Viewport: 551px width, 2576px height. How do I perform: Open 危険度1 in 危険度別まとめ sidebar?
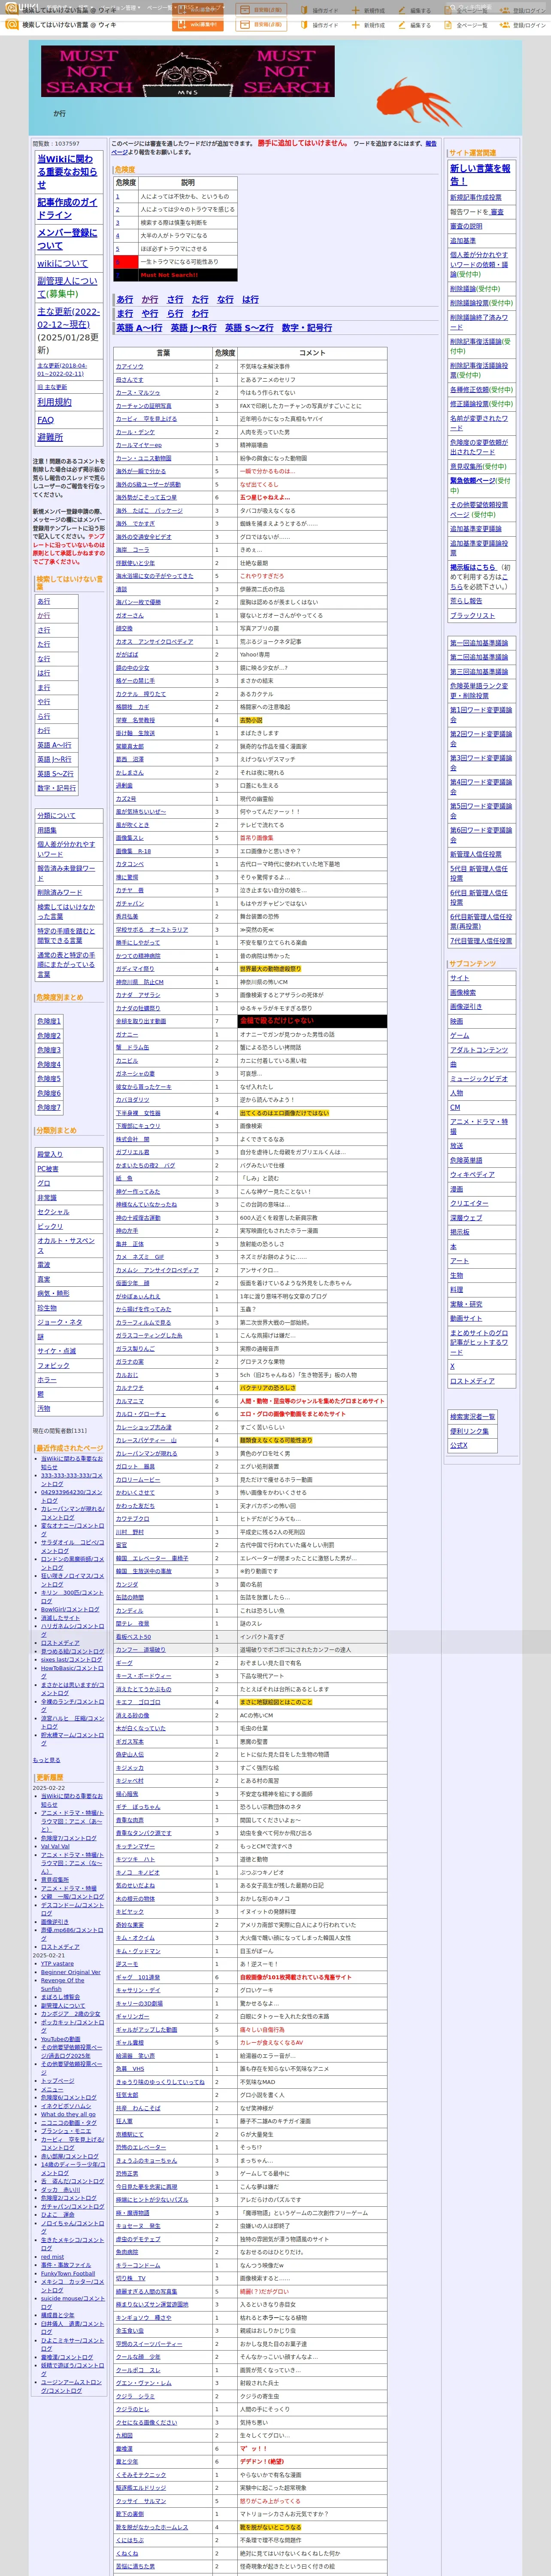coord(49,1021)
